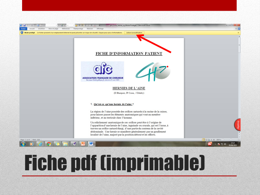Click the taskbar clock showing 17:27

pyautogui.click(x=233, y=144)
